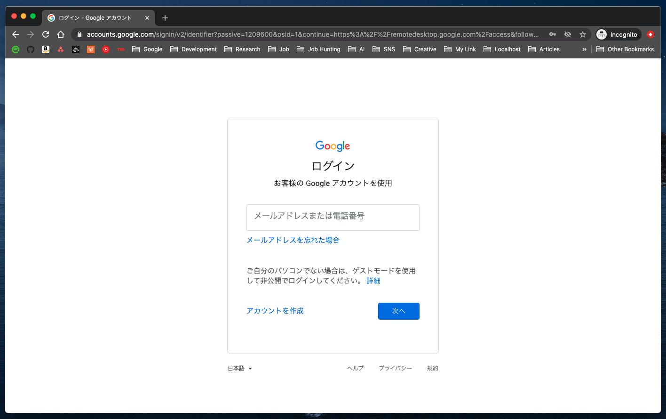This screenshot has height=419, width=666.
Task: Click the address bar URL
Action: (313, 34)
